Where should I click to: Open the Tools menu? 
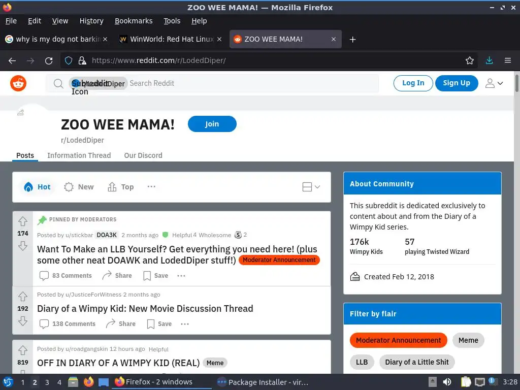point(172,21)
